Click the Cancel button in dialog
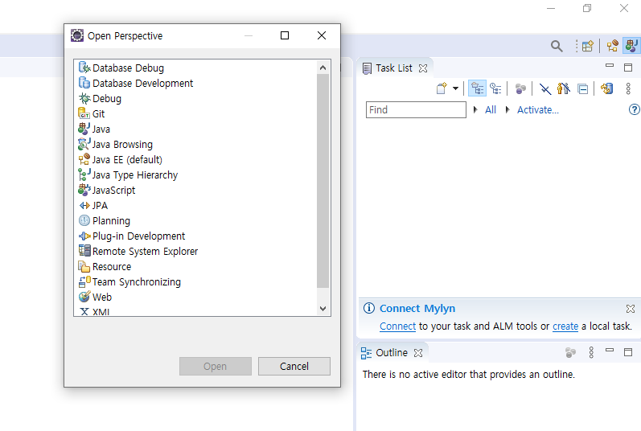 coord(294,366)
